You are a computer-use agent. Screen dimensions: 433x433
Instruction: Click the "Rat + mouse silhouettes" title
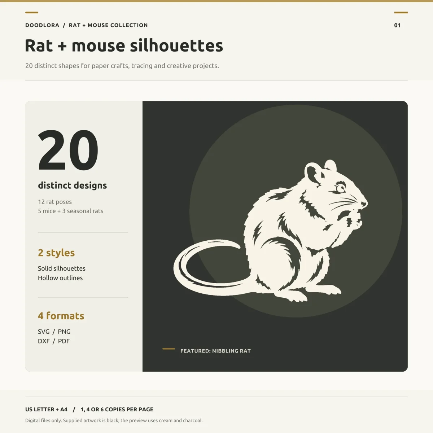[x=124, y=46]
